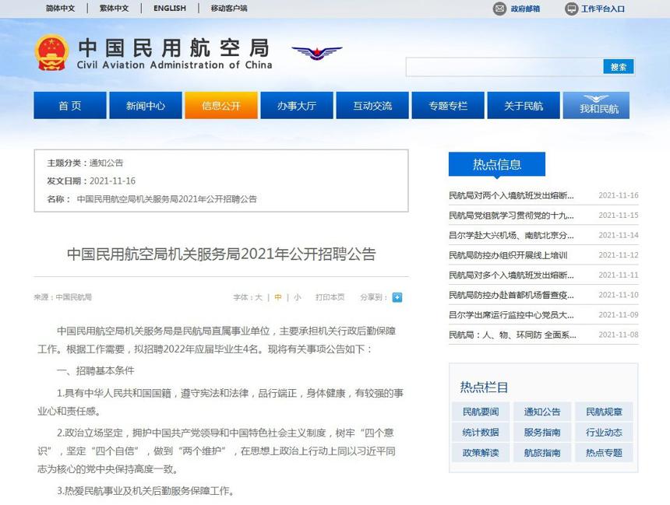This screenshot has width=670, height=505.
Task: Click the search input field
Action: tap(504, 67)
